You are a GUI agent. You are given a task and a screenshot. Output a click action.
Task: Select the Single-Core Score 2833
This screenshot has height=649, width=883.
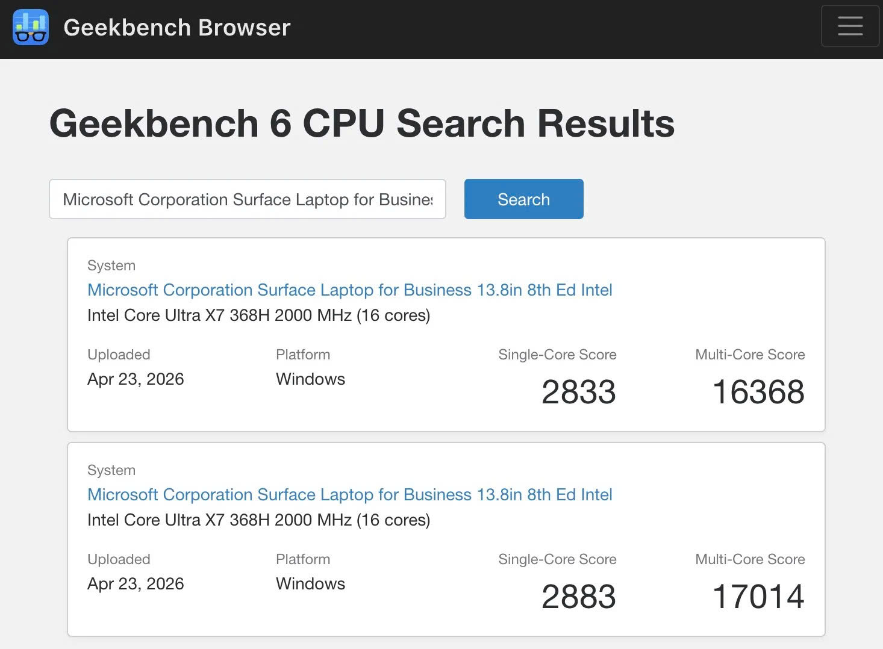(x=578, y=391)
